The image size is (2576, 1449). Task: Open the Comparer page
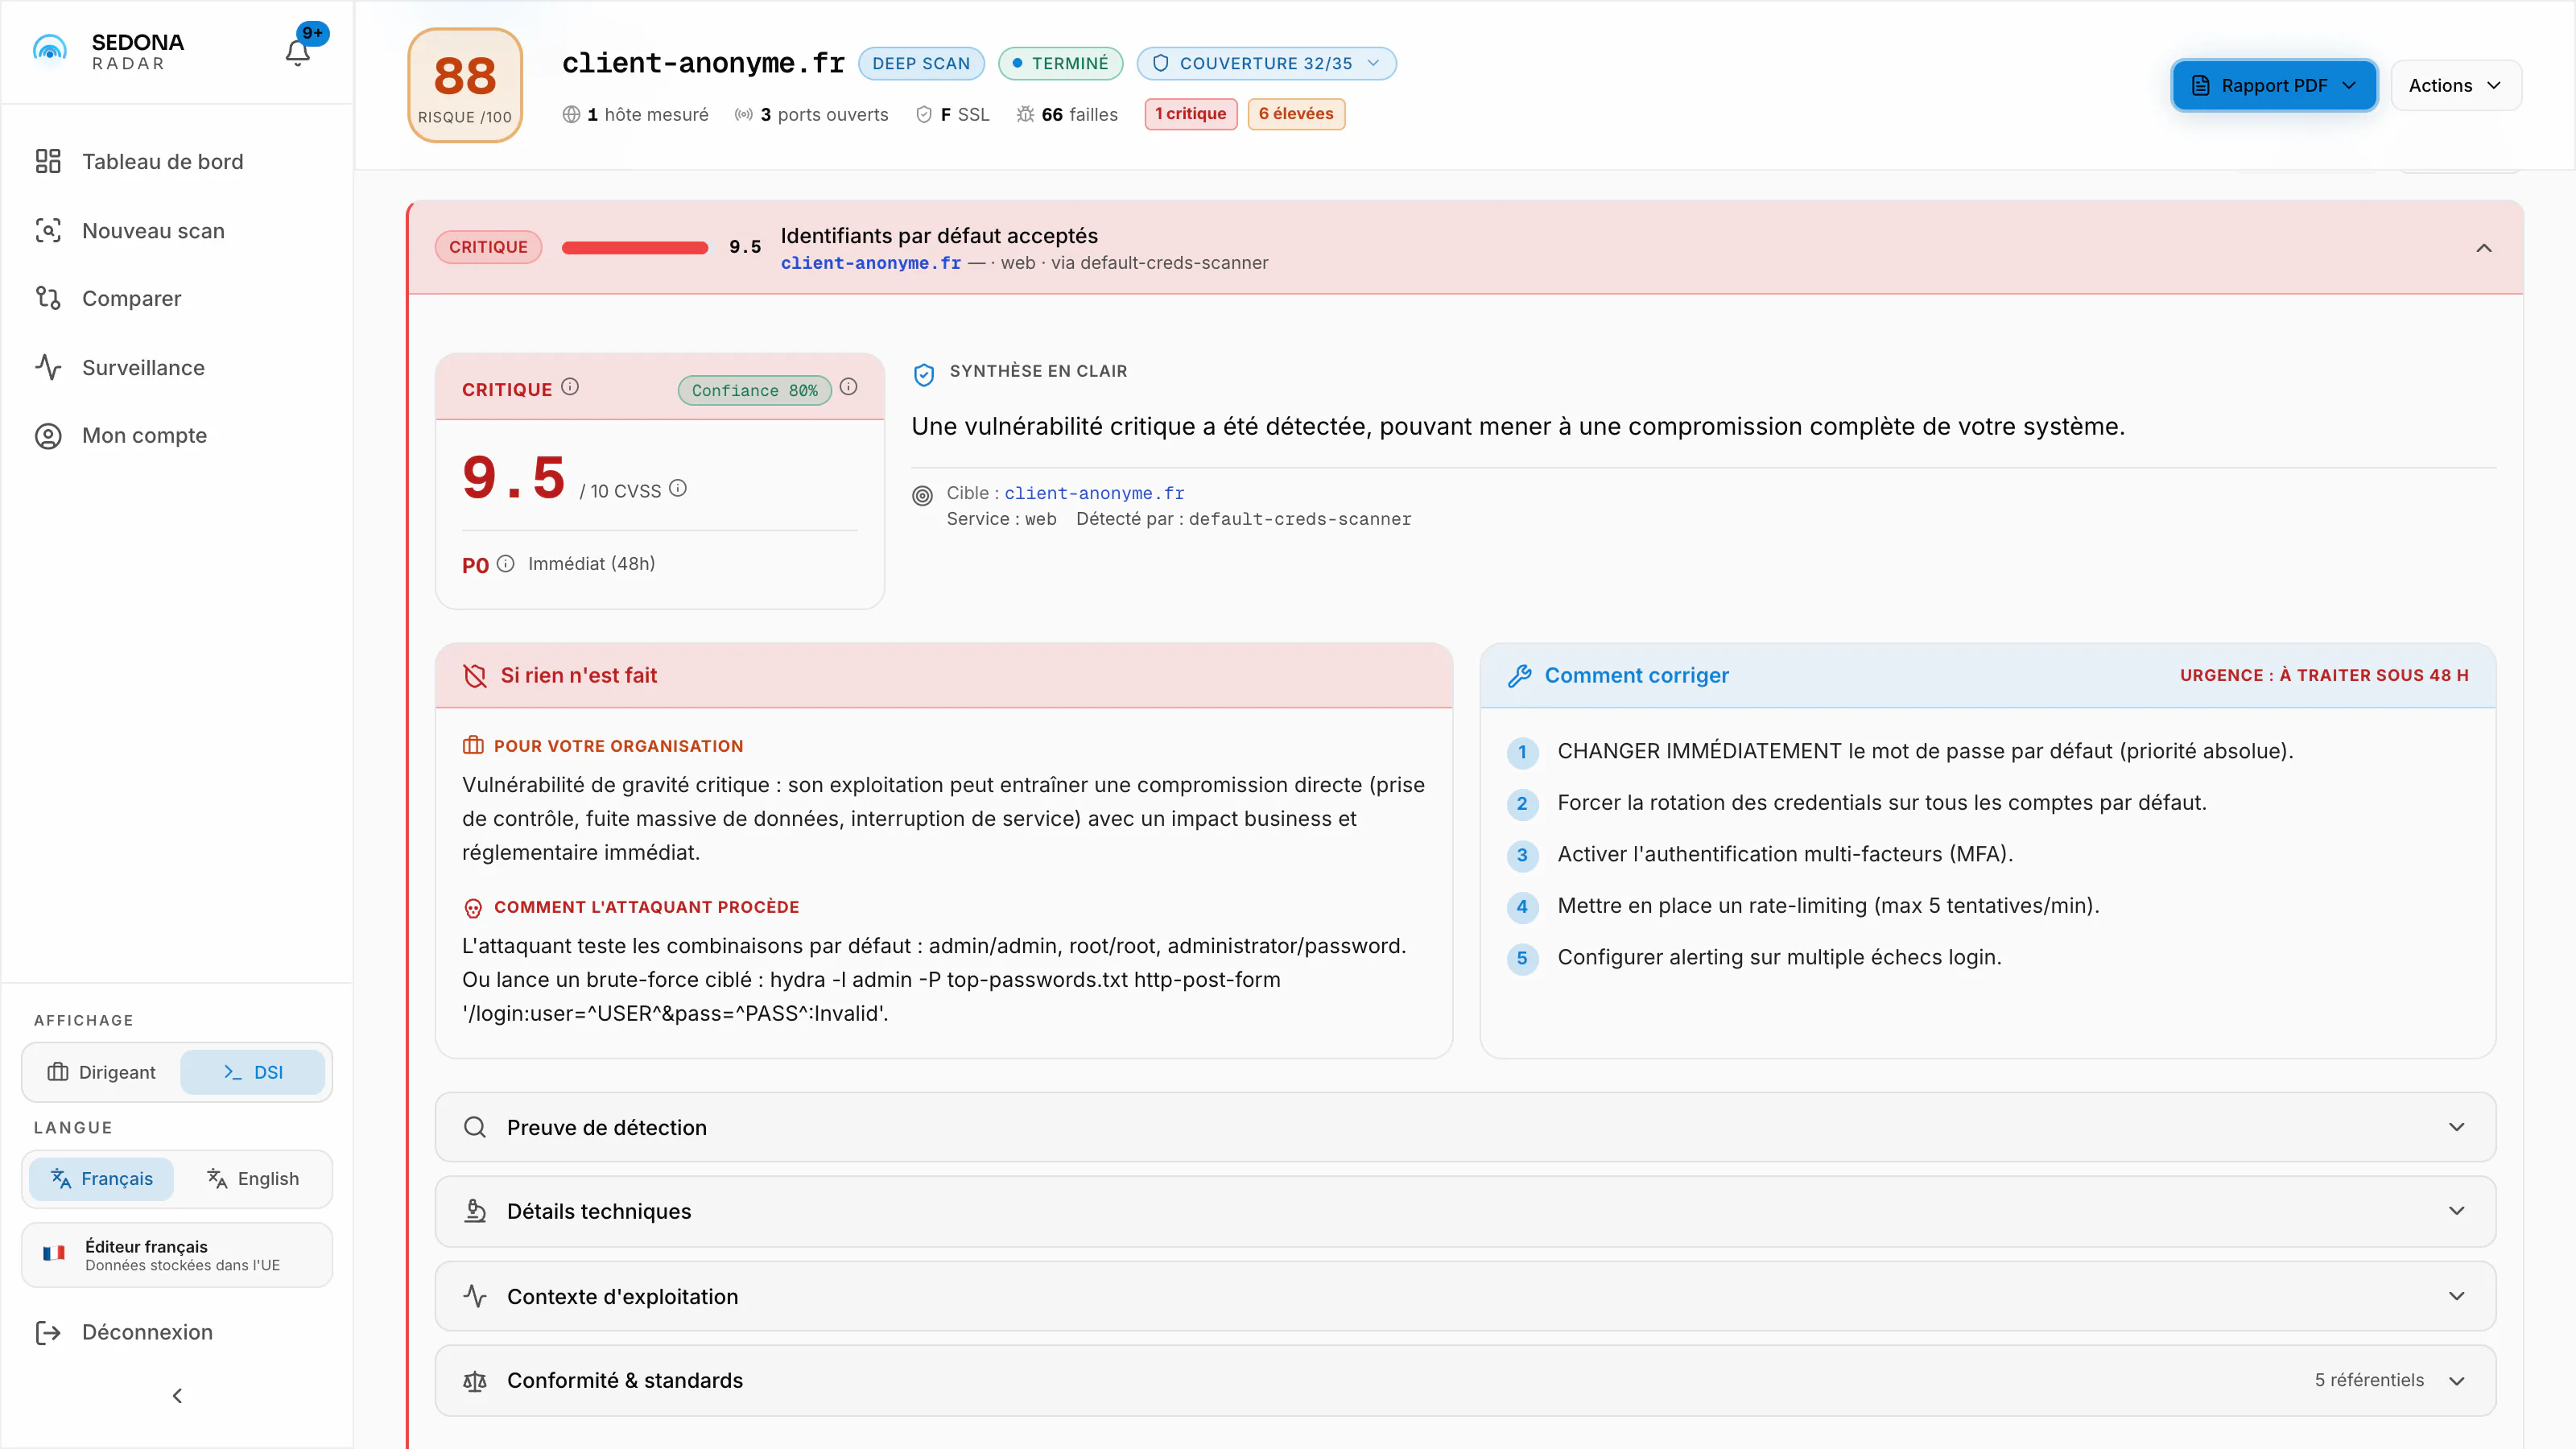pos(131,298)
